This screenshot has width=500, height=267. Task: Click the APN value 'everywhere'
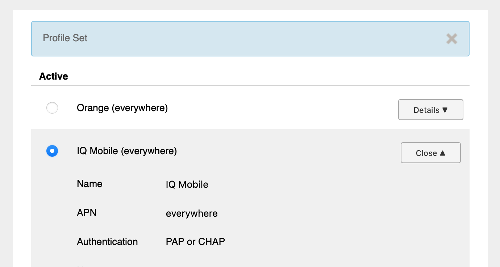[x=192, y=213]
